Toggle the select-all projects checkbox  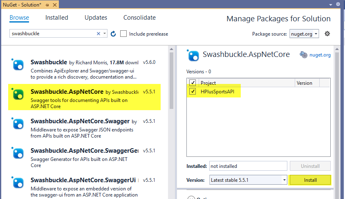(x=193, y=83)
